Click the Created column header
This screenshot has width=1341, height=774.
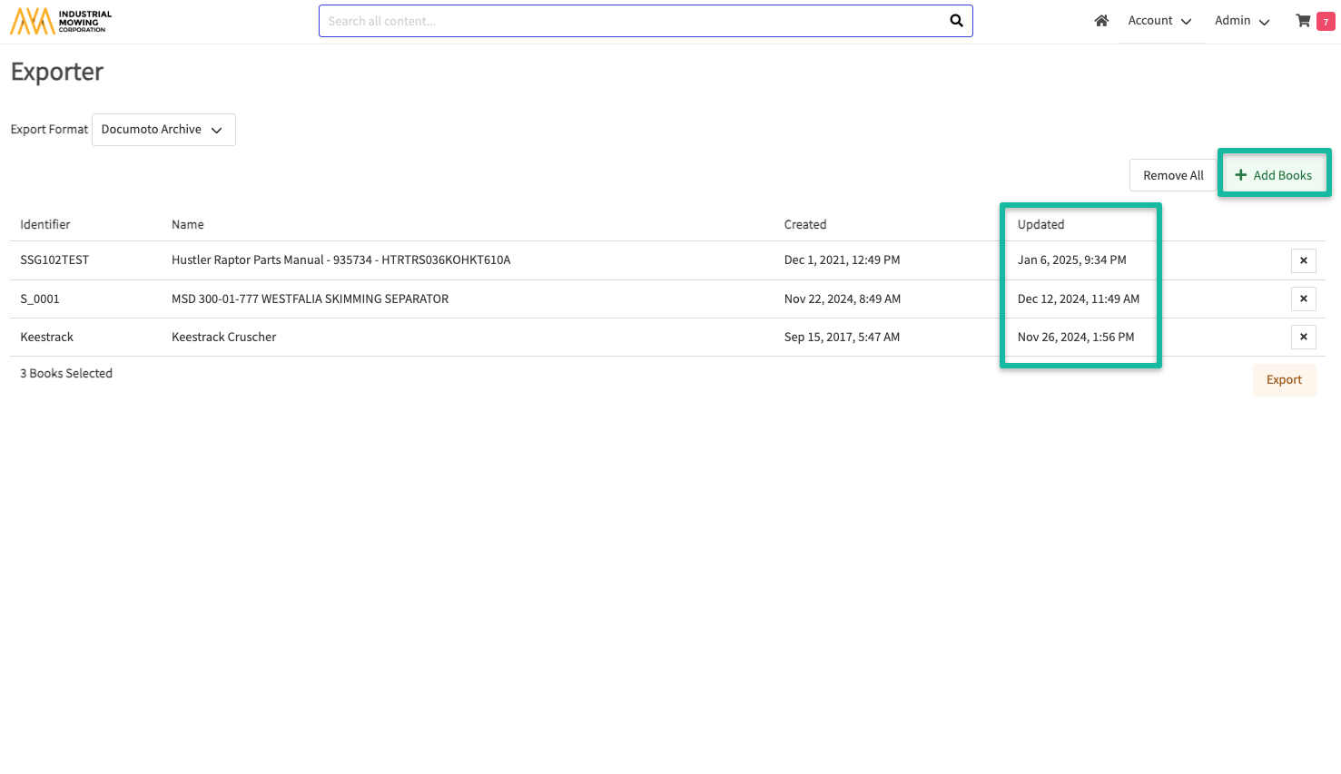(x=805, y=224)
